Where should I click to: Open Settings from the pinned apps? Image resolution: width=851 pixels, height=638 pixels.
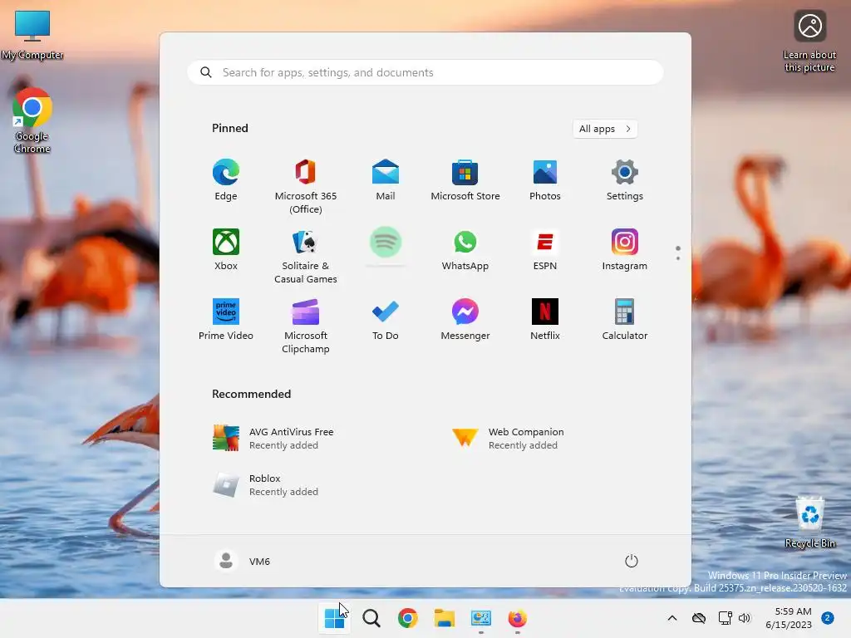pos(625,180)
